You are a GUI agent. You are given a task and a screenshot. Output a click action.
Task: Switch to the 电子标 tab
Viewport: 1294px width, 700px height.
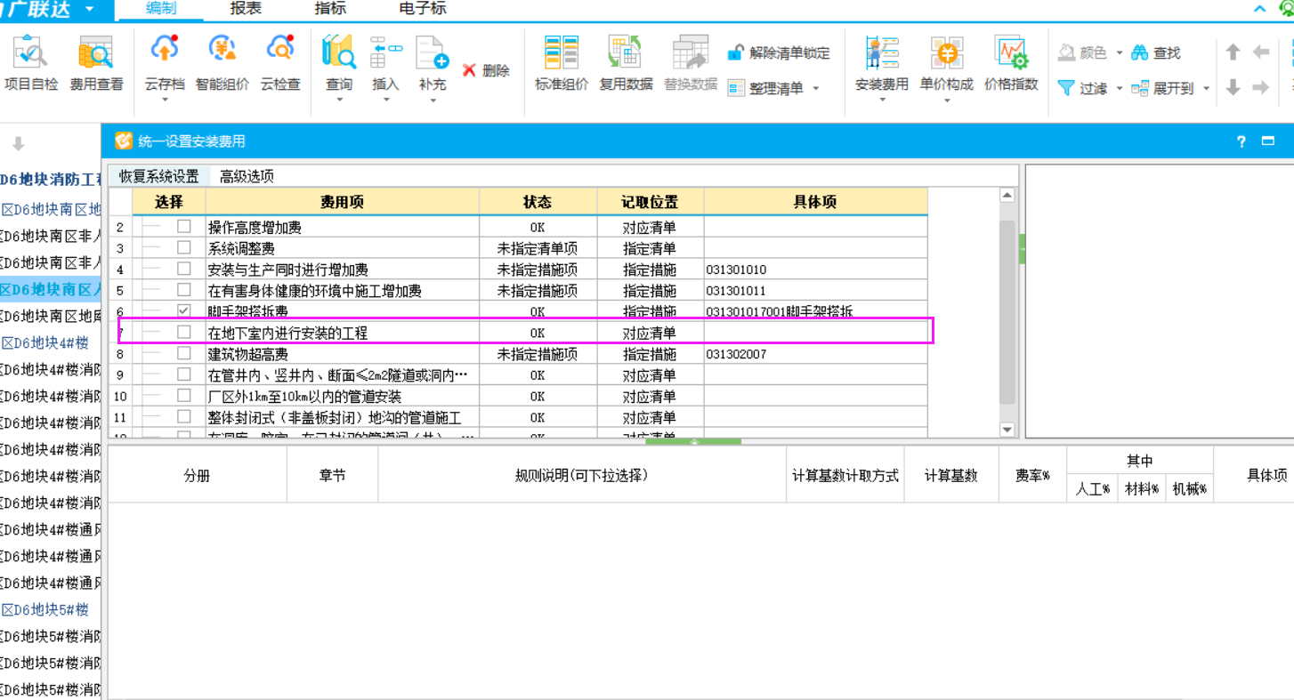pos(424,9)
